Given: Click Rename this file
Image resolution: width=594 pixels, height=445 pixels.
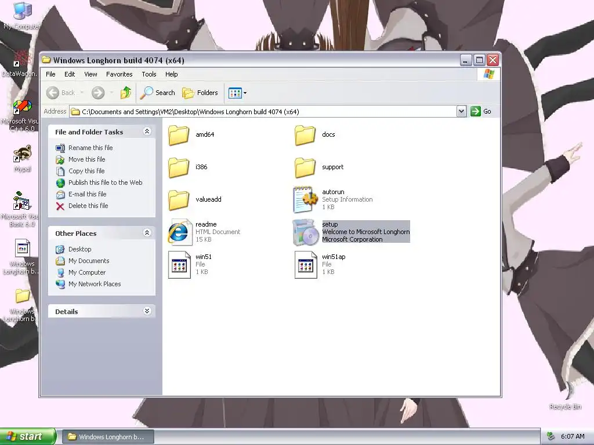Looking at the screenshot, I should pyautogui.click(x=84, y=148).
